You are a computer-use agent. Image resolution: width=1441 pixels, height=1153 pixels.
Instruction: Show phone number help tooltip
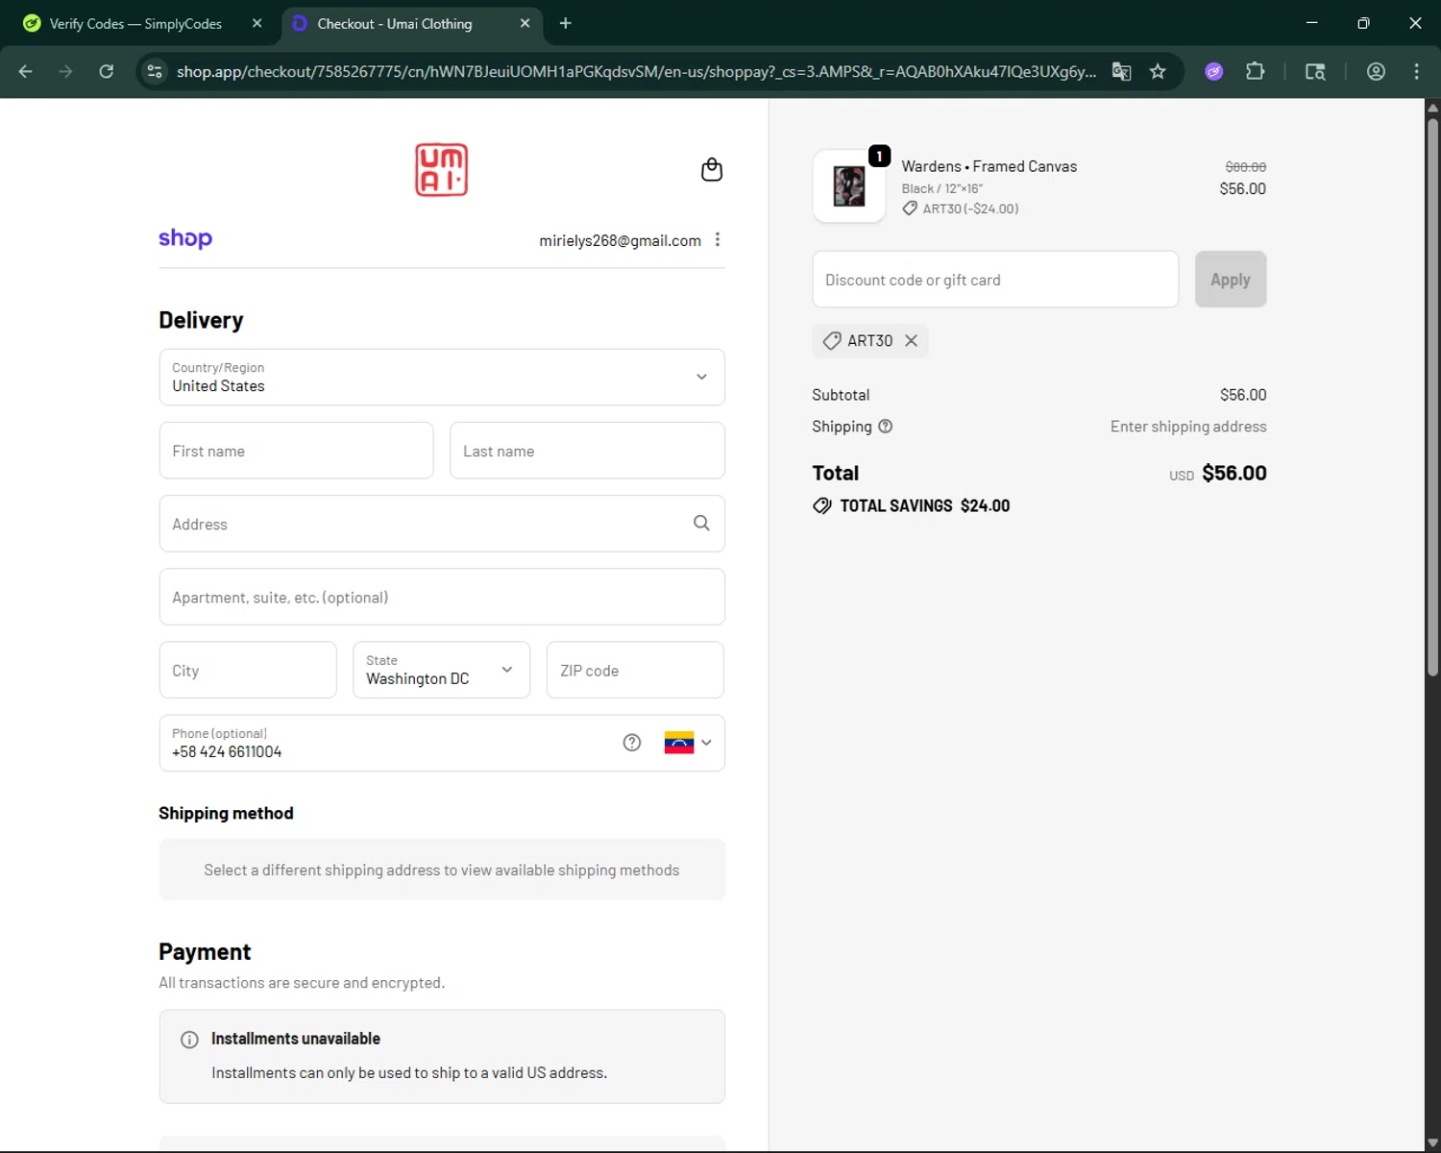[x=631, y=743]
